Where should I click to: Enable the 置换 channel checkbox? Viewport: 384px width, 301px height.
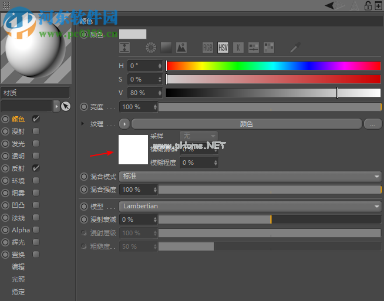pyautogui.click(x=36, y=254)
